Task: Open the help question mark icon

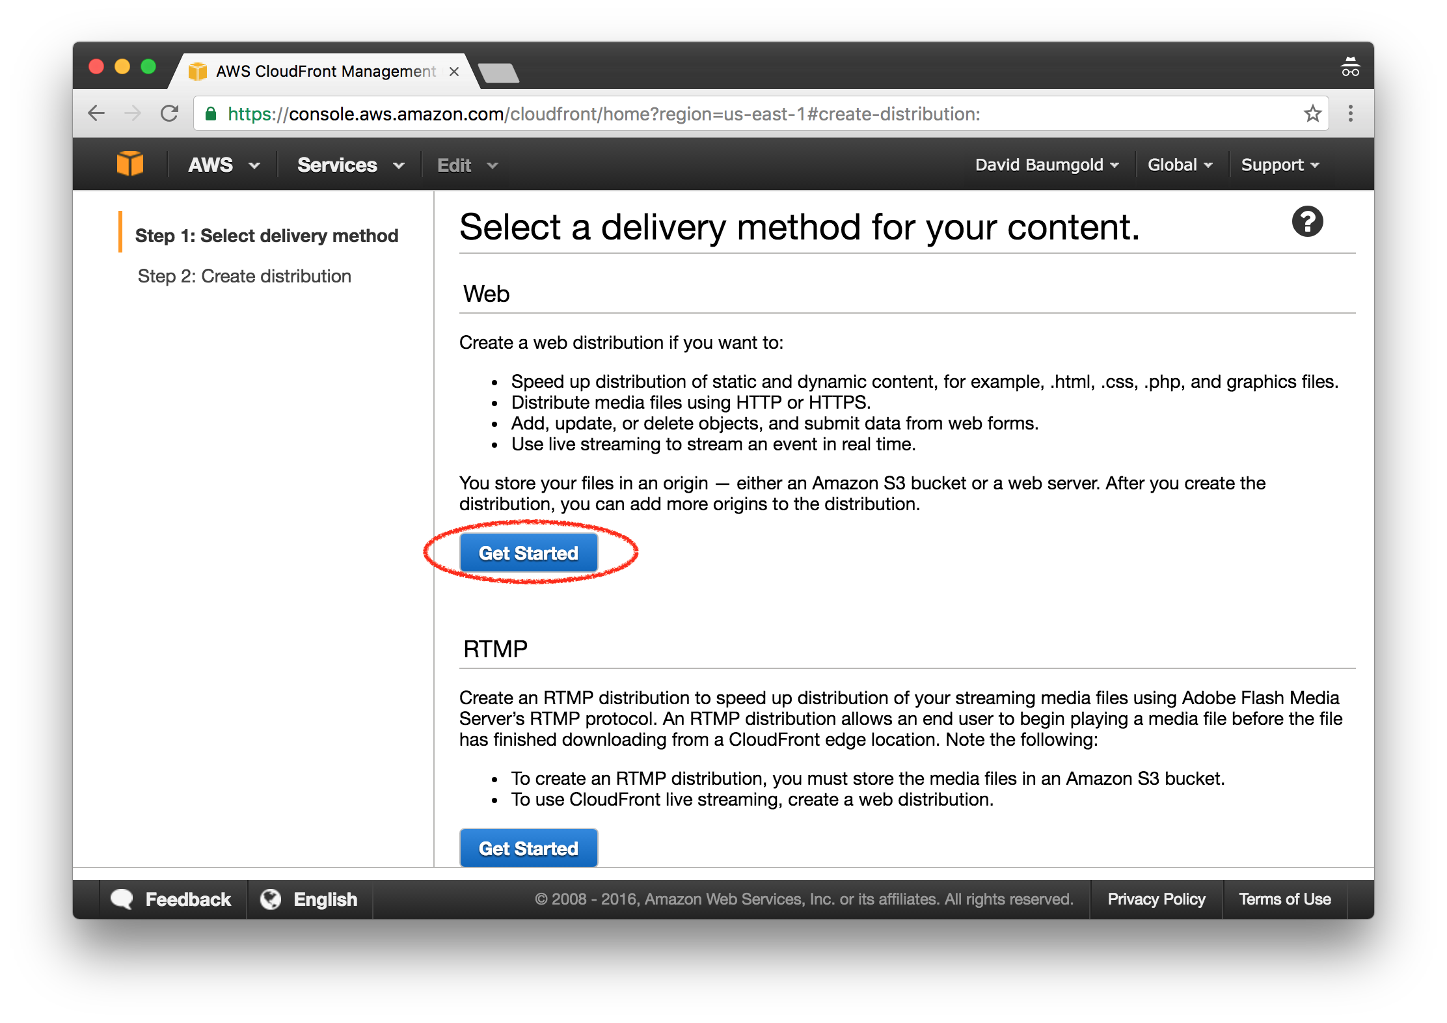Action: (1307, 222)
